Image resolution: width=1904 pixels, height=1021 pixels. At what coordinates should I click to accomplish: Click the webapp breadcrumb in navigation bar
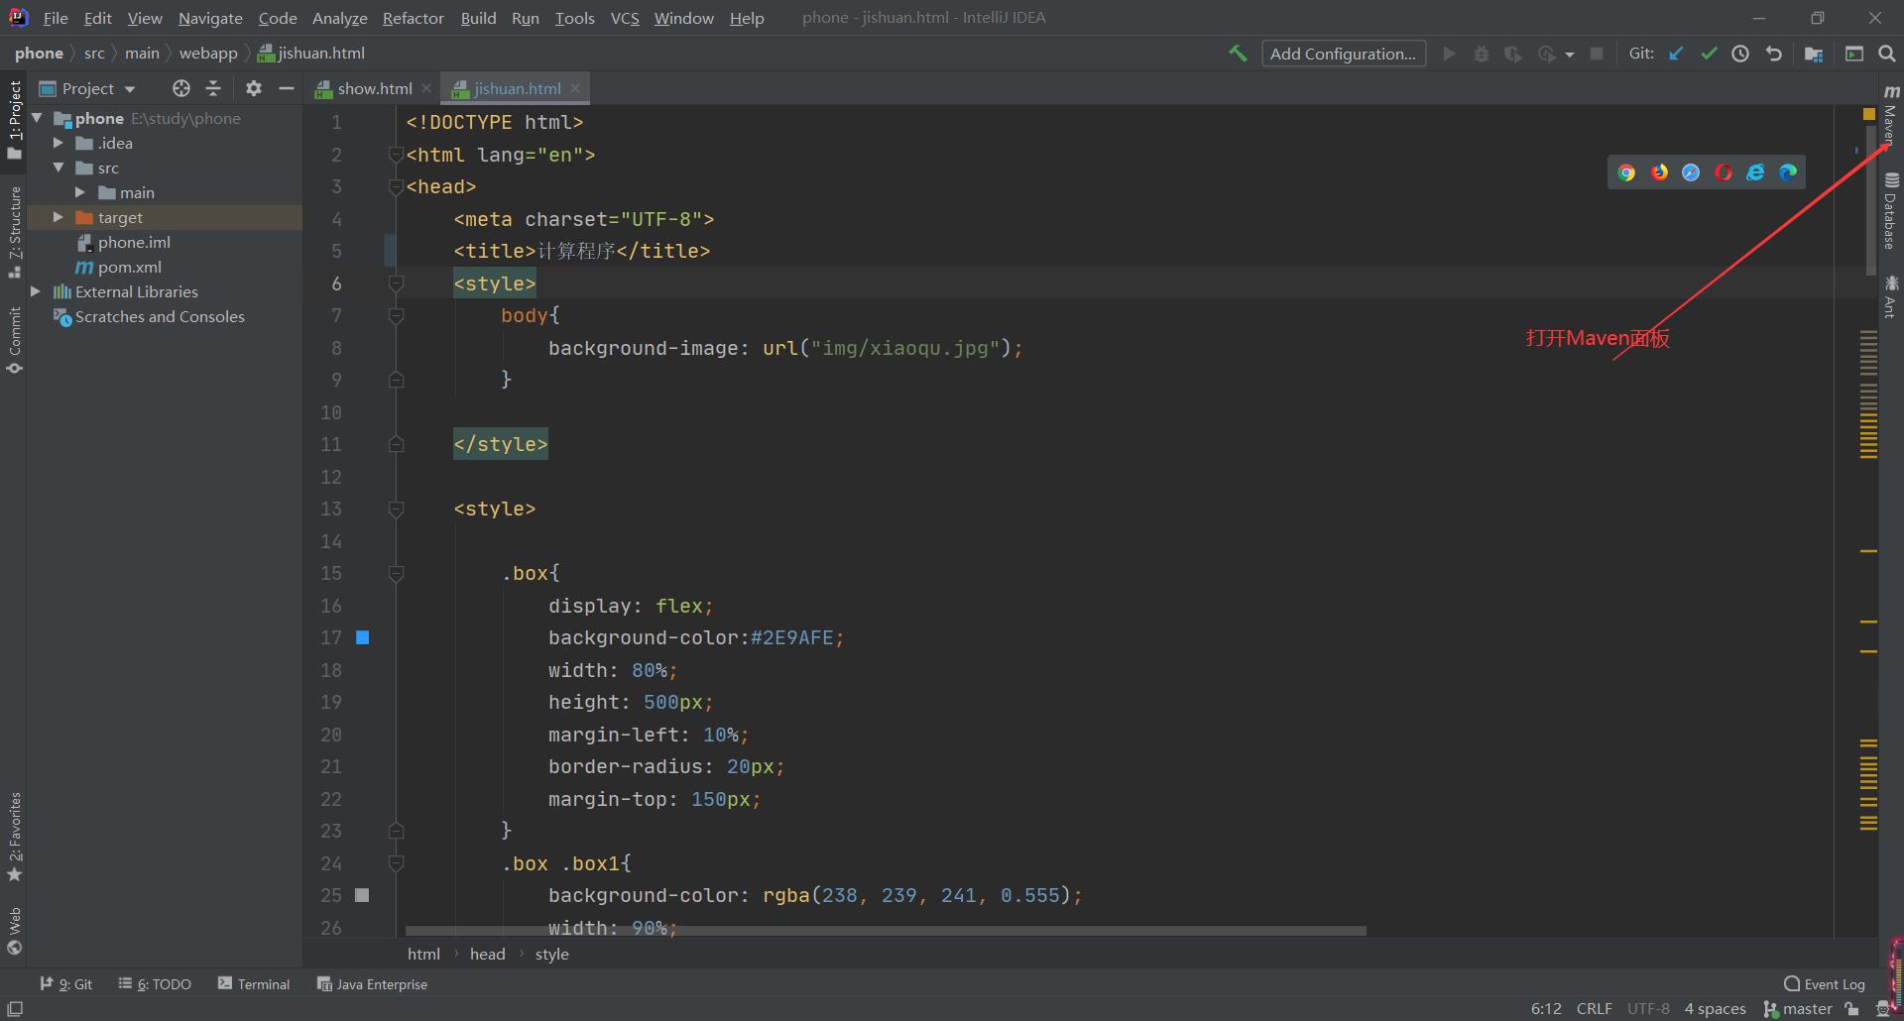tap(208, 54)
